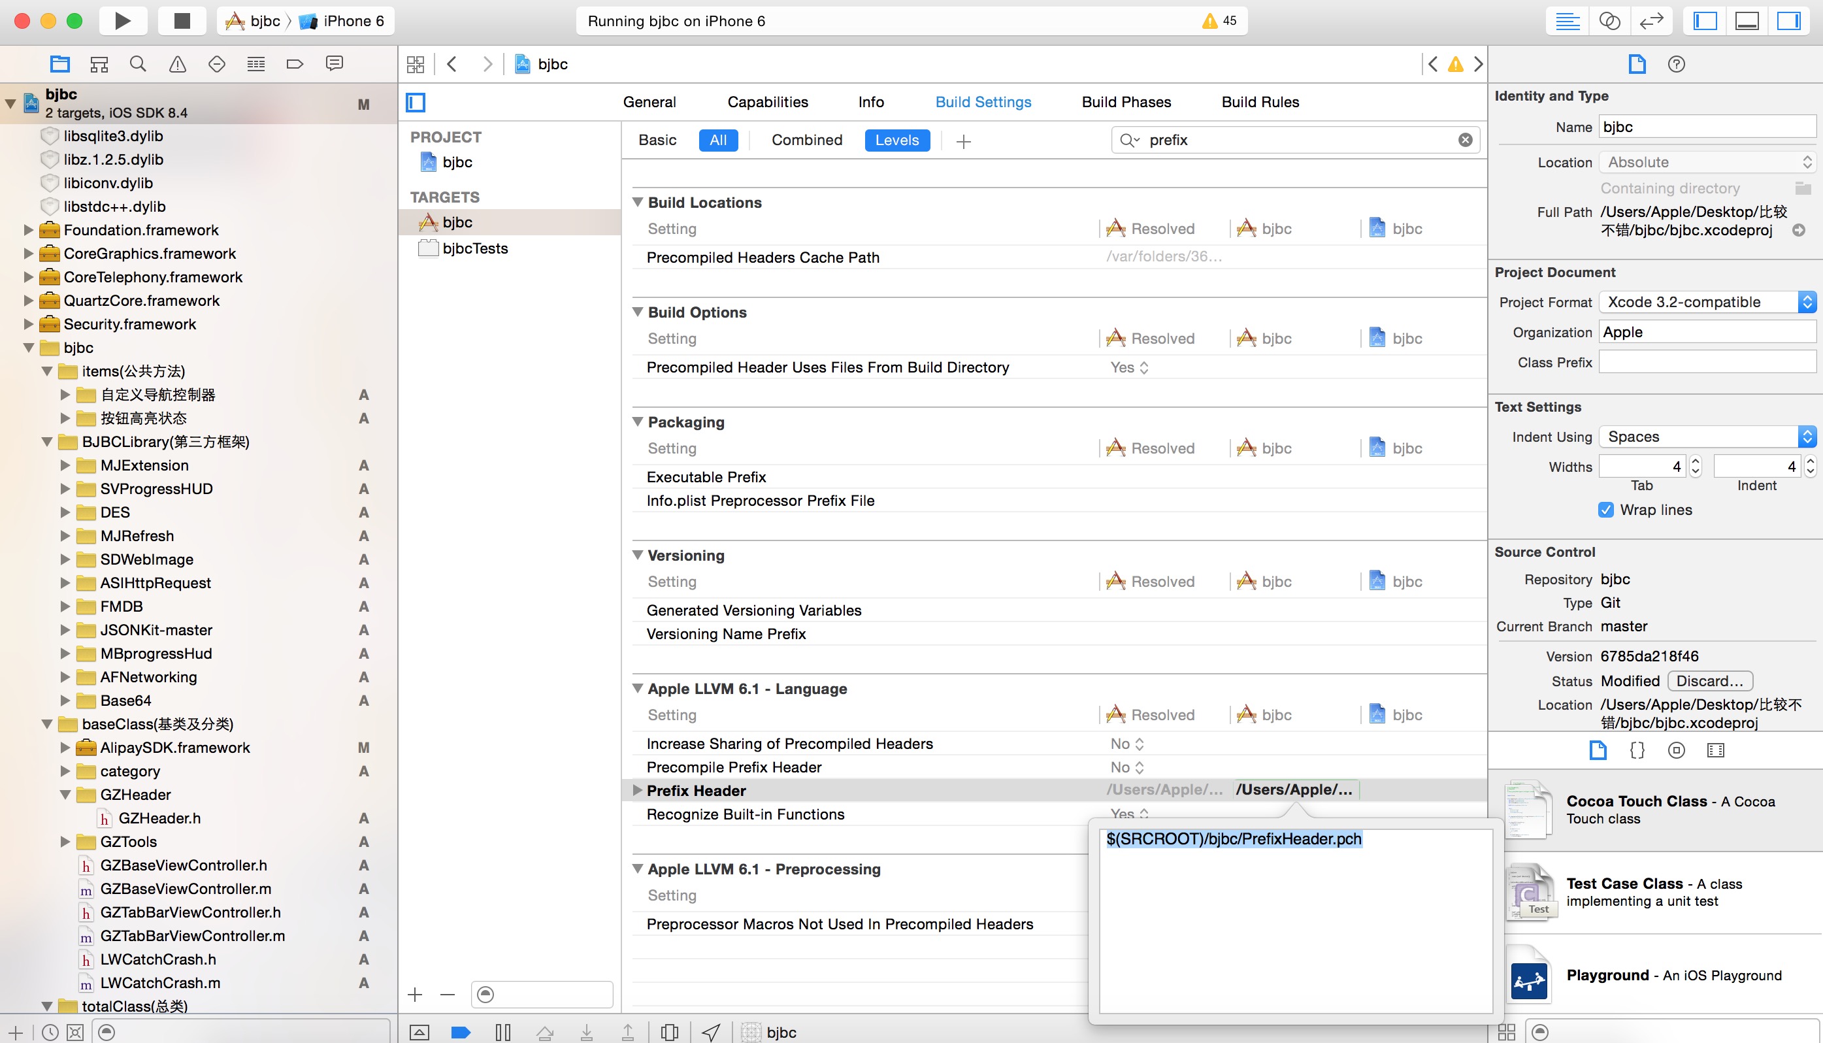The image size is (1823, 1043).
Task: Collapse the GZHeader folder
Action: tap(65, 795)
